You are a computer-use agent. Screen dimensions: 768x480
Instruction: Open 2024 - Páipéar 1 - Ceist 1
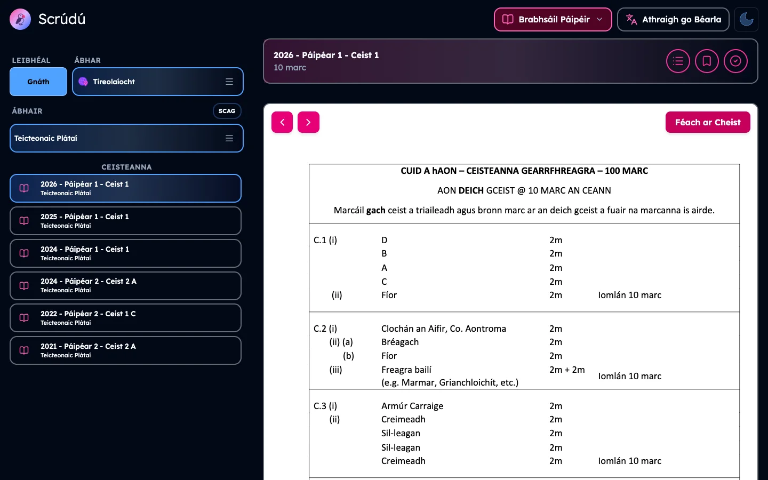click(125, 253)
